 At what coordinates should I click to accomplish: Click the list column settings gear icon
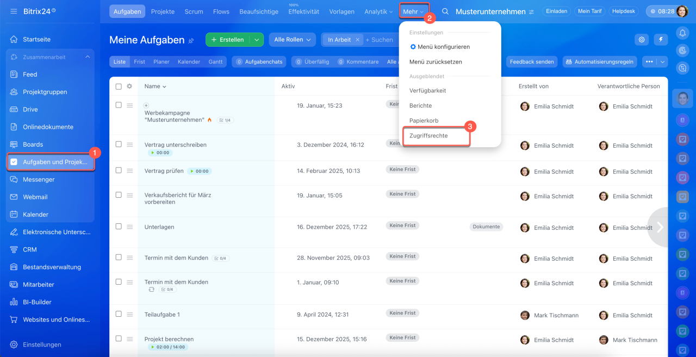coord(129,86)
